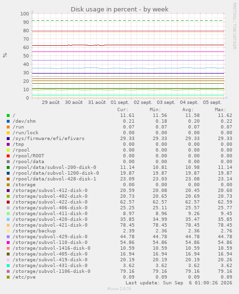The width and height of the screenshot is (239, 294).
Task: Select the /storage/subvol-1416-disk-0 label
Action: [51, 248]
